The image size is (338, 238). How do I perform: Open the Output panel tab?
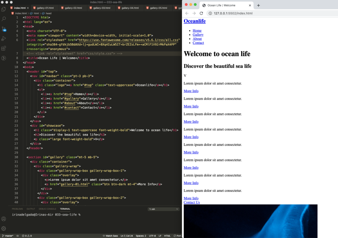31,209
